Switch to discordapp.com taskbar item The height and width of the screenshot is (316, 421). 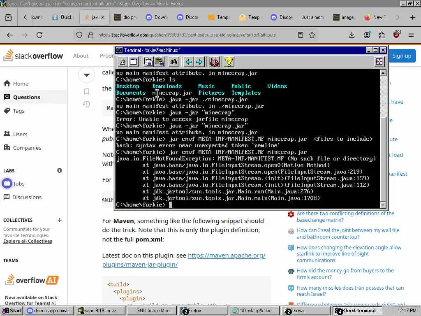[50, 311]
